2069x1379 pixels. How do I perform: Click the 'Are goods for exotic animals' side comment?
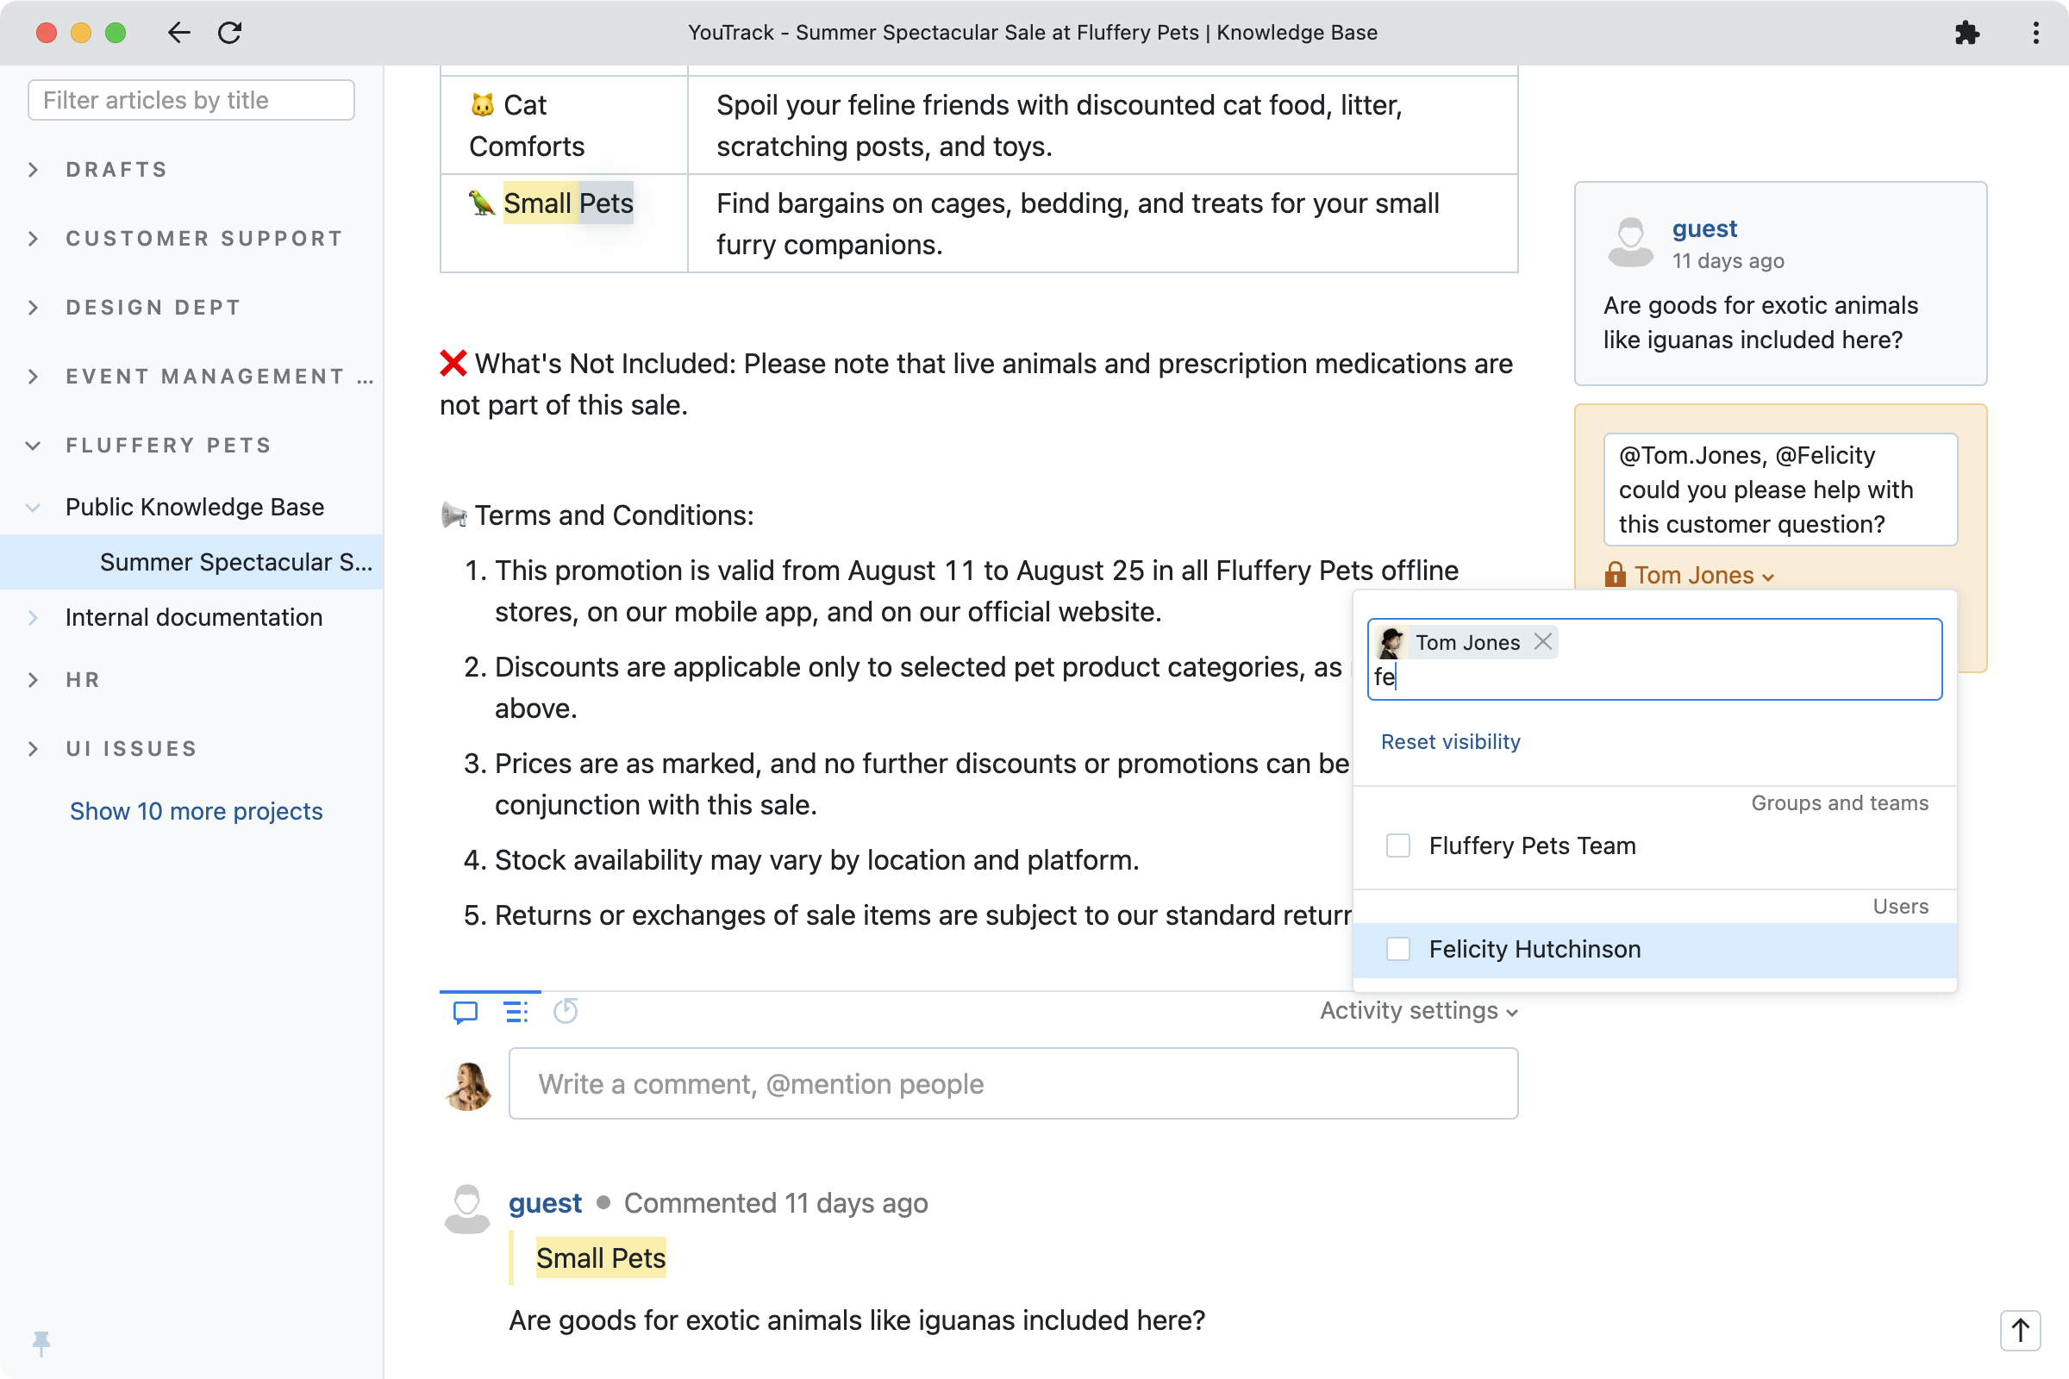(1760, 322)
